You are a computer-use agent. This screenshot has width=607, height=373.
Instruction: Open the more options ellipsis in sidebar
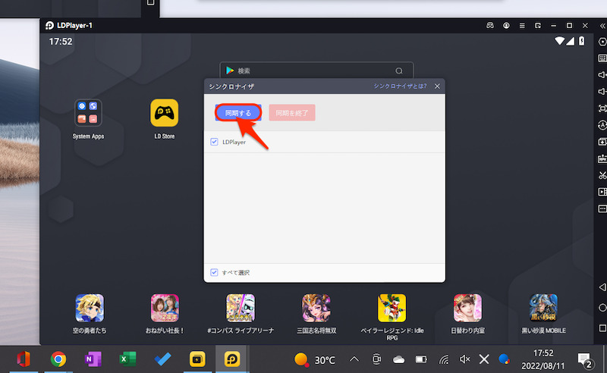(x=602, y=208)
